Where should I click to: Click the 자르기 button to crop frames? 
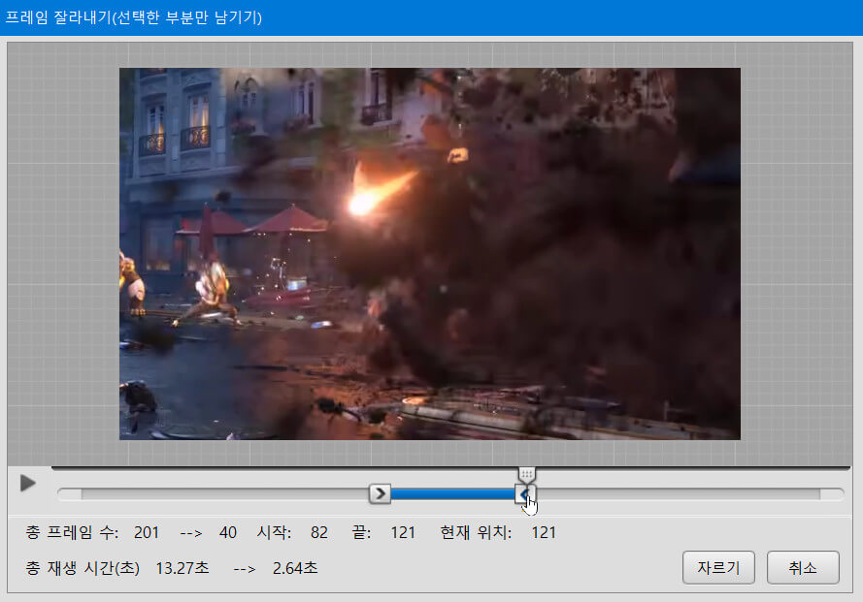[718, 568]
